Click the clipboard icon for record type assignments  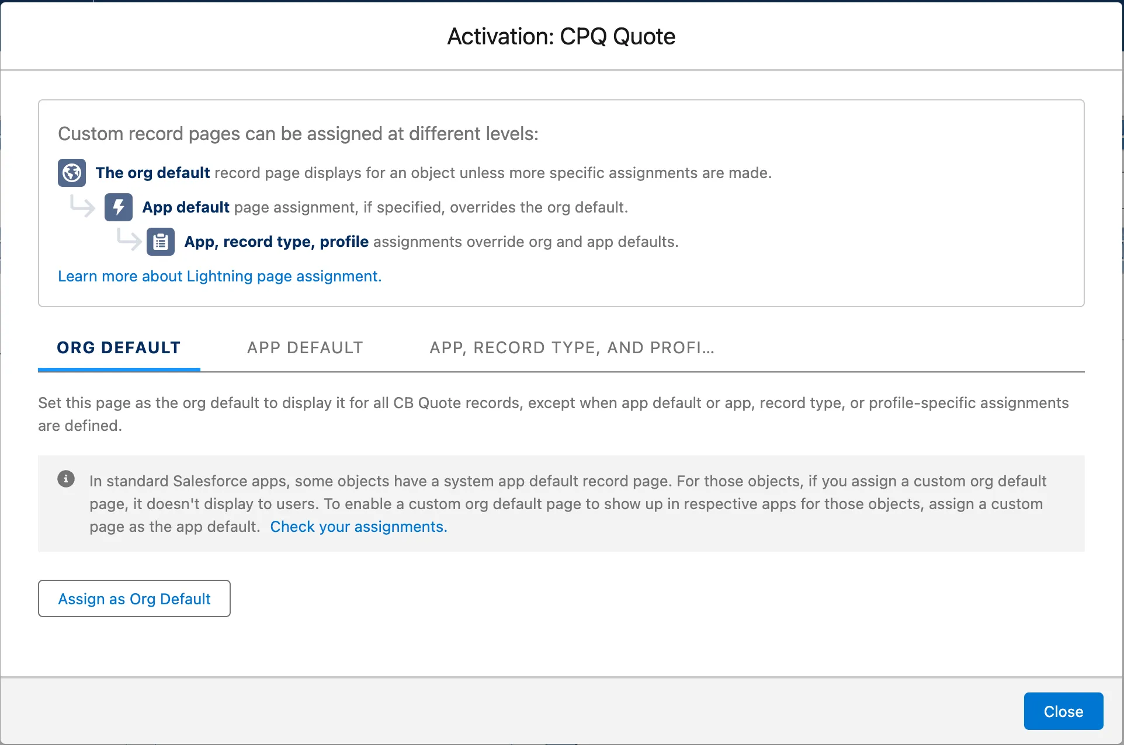point(160,241)
